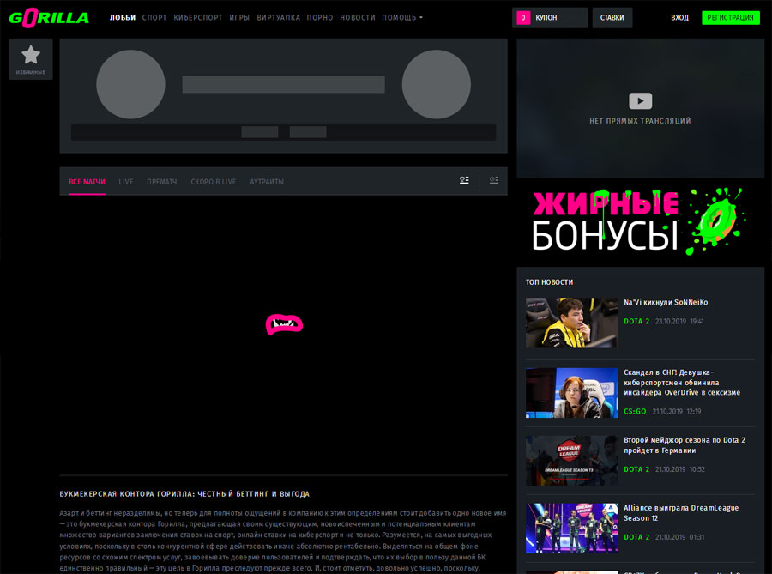Click the green РЕГИСТРАЦИЯ button

[730, 18]
